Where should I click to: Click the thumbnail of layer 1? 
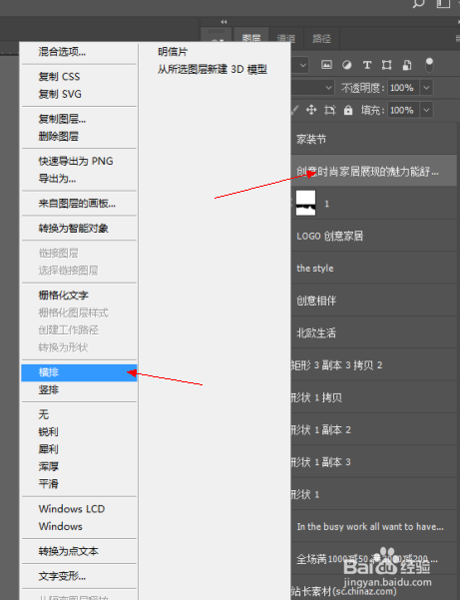[306, 204]
